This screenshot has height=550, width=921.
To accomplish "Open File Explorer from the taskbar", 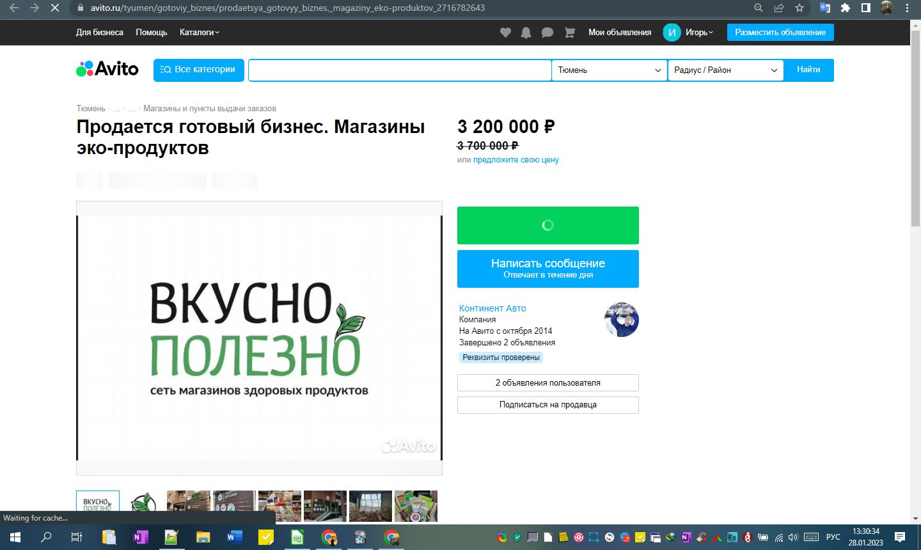I will [x=203, y=537].
